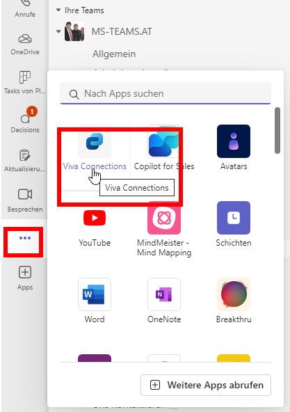Launch the YouTube app

coord(95,225)
